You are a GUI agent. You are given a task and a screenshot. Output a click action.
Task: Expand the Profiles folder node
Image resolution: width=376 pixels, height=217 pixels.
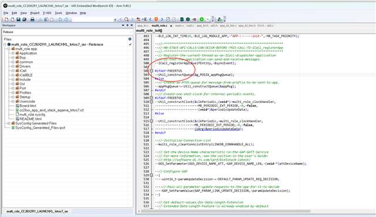tap(13, 93)
